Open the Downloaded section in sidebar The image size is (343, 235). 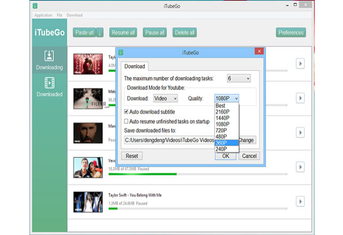coord(49,87)
